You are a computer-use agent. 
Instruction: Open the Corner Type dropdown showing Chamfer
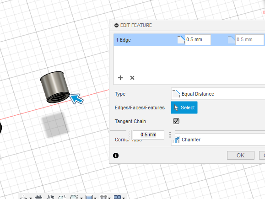pos(218,140)
